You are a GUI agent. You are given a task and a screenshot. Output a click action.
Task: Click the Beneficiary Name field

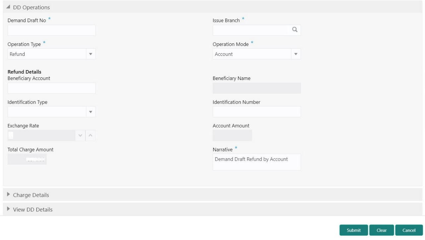pos(257,88)
